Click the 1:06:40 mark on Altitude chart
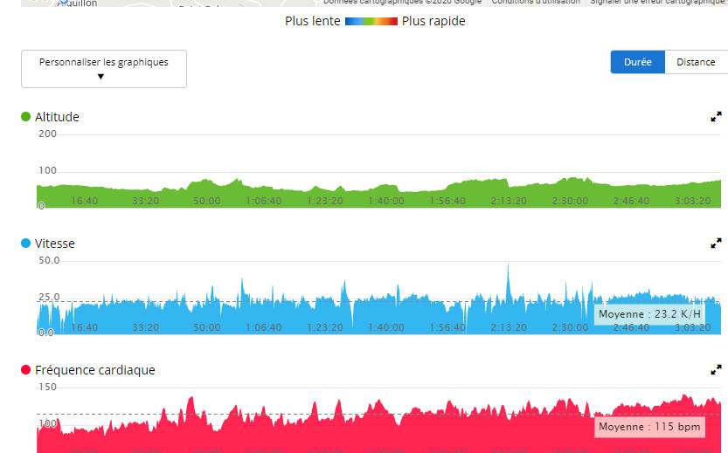The width and height of the screenshot is (728, 453). [264, 201]
